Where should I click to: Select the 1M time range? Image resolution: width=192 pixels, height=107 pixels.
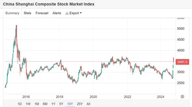[37, 104]
